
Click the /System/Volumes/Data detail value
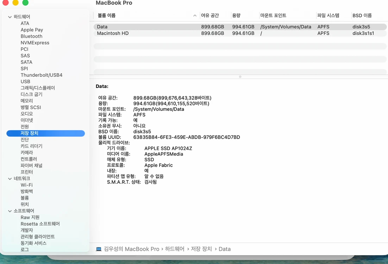pos(158,109)
